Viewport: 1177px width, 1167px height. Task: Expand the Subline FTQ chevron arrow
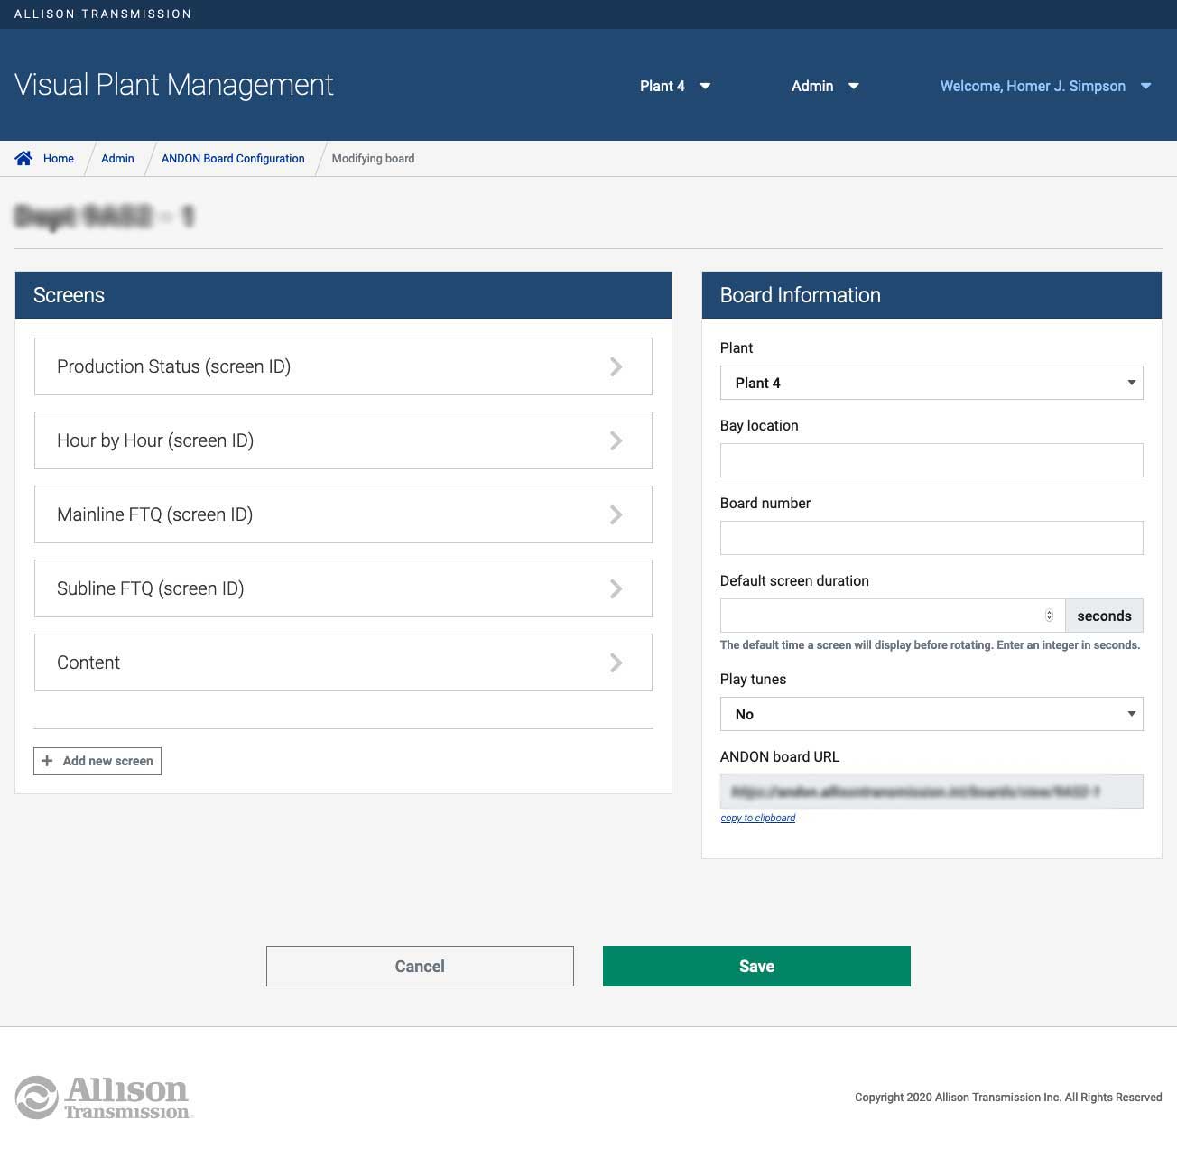coord(616,588)
